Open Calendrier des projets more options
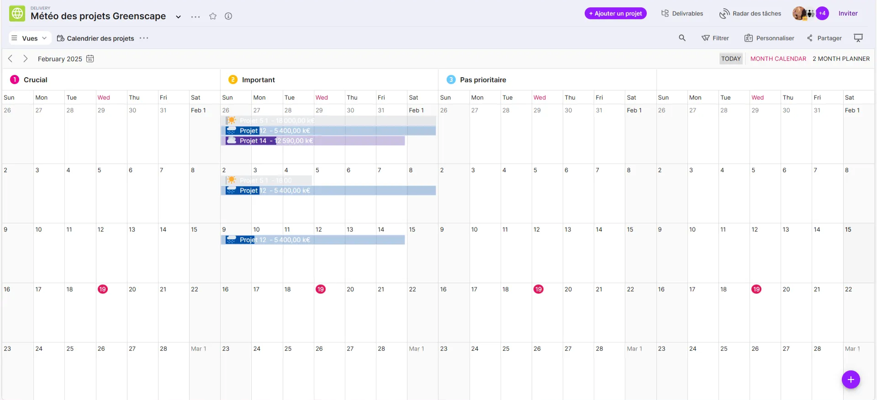The image size is (877, 400). tap(144, 38)
